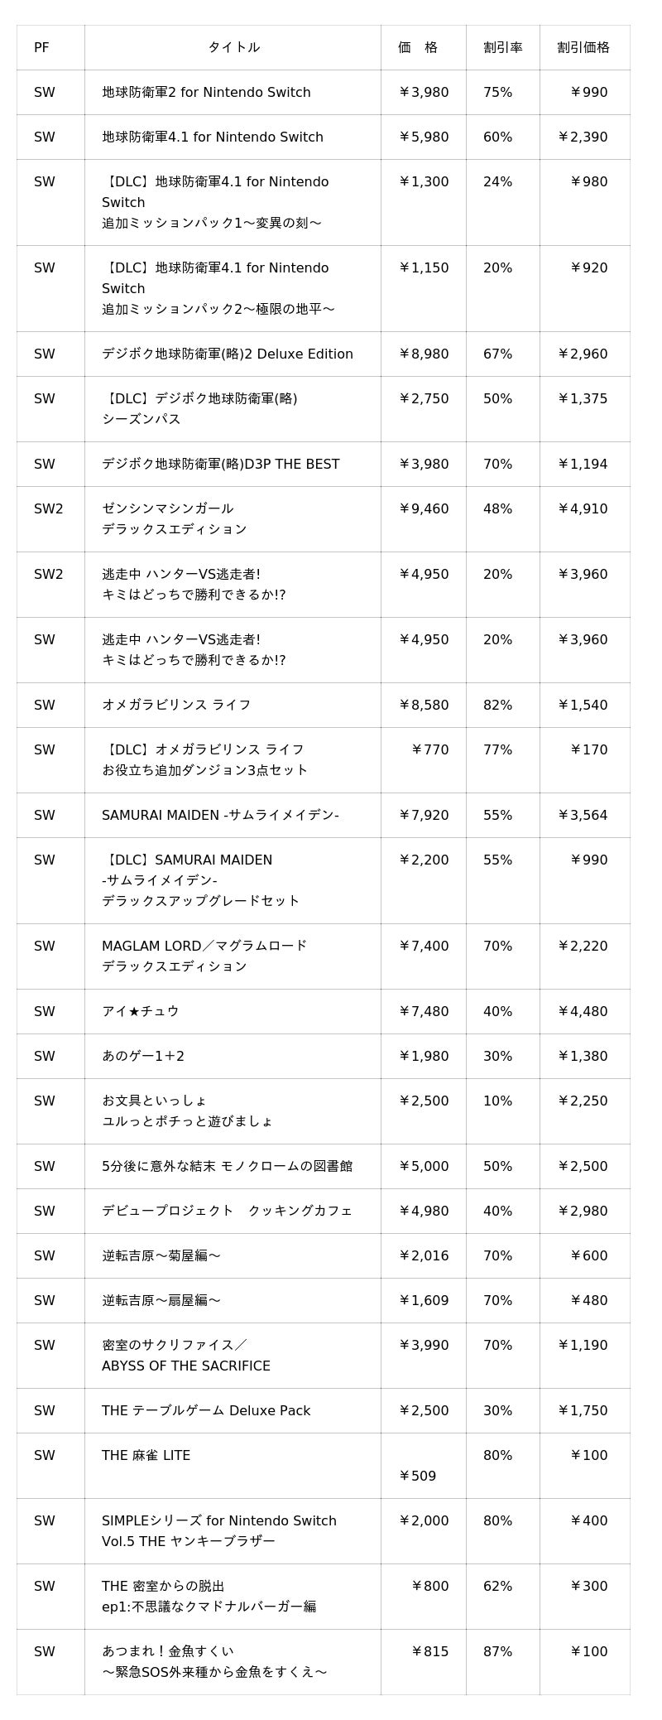Select 地球防衛軍4.1 for Nintendo Switch row title
Image resolution: width=662 pixels, height=1720 pixels.
click(x=213, y=137)
